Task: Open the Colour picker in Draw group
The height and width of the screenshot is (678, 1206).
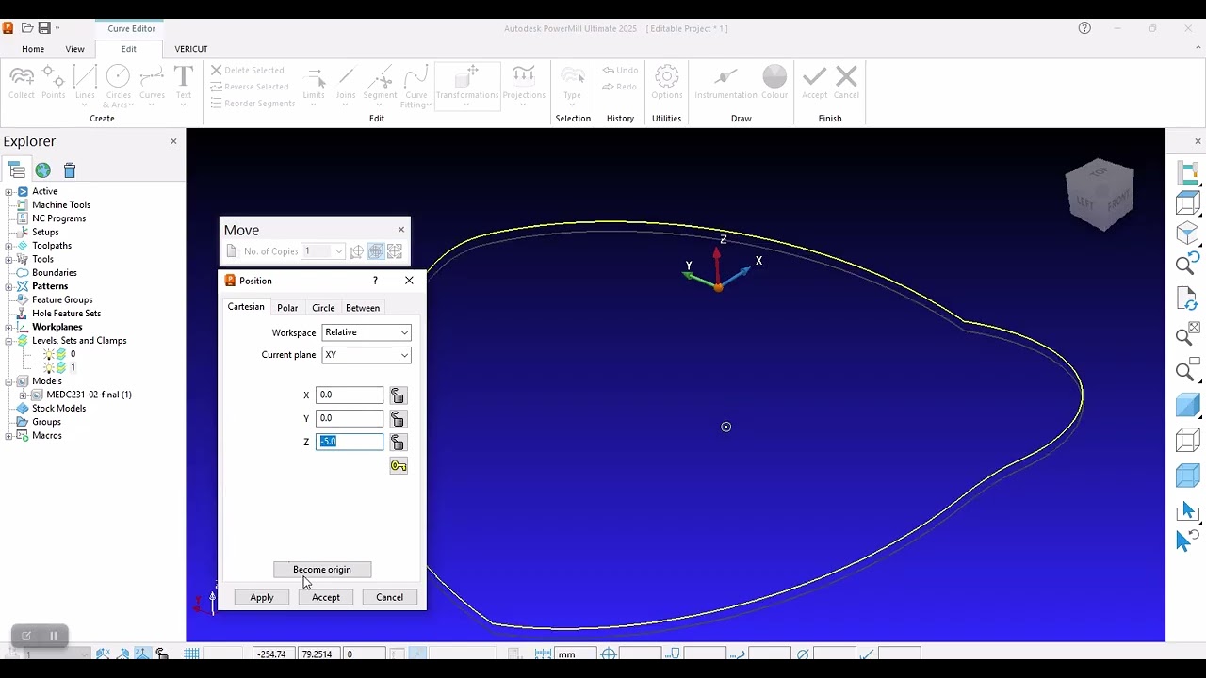Action: point(774,82)
